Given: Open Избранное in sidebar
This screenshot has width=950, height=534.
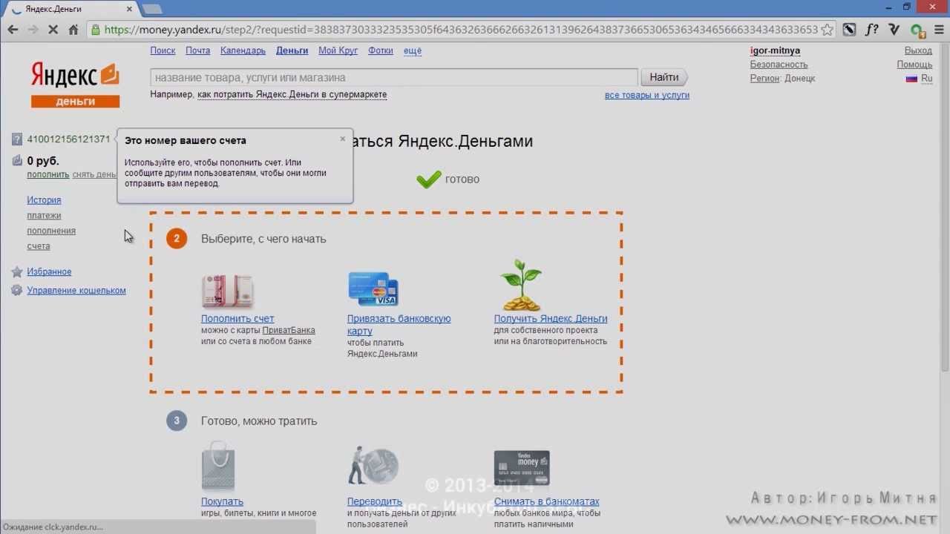Looking at the screenshot, I should (x=49, y=272).
